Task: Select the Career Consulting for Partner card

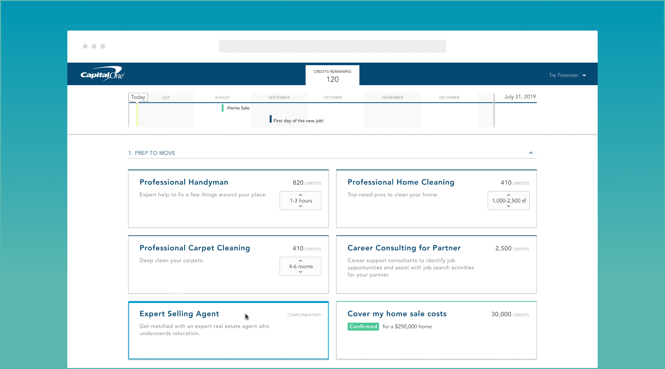Action: click(x=436, y=264)
